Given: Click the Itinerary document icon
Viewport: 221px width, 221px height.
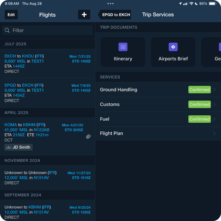Looking at the screenshot, I should click(x=123, y=47).
